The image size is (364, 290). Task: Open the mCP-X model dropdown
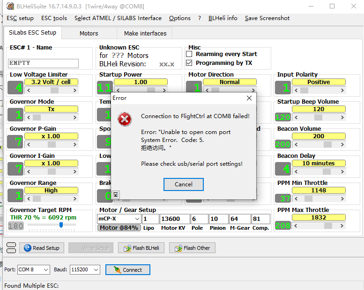point(137,219)
